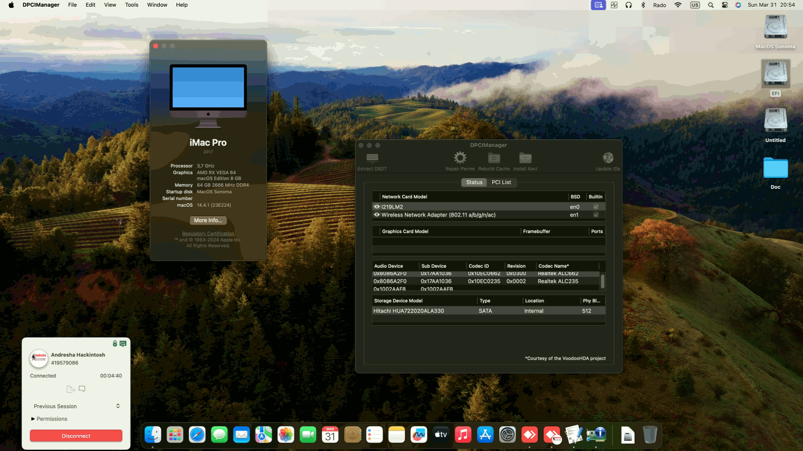Open Spotlight search in menu bar
The width and height of the screenshot is (803, 451).
(x=711, y=5)
